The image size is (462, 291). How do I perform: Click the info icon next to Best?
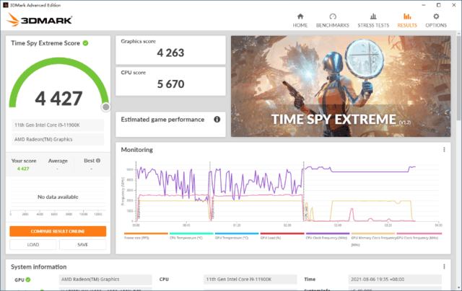pos(98,161)
